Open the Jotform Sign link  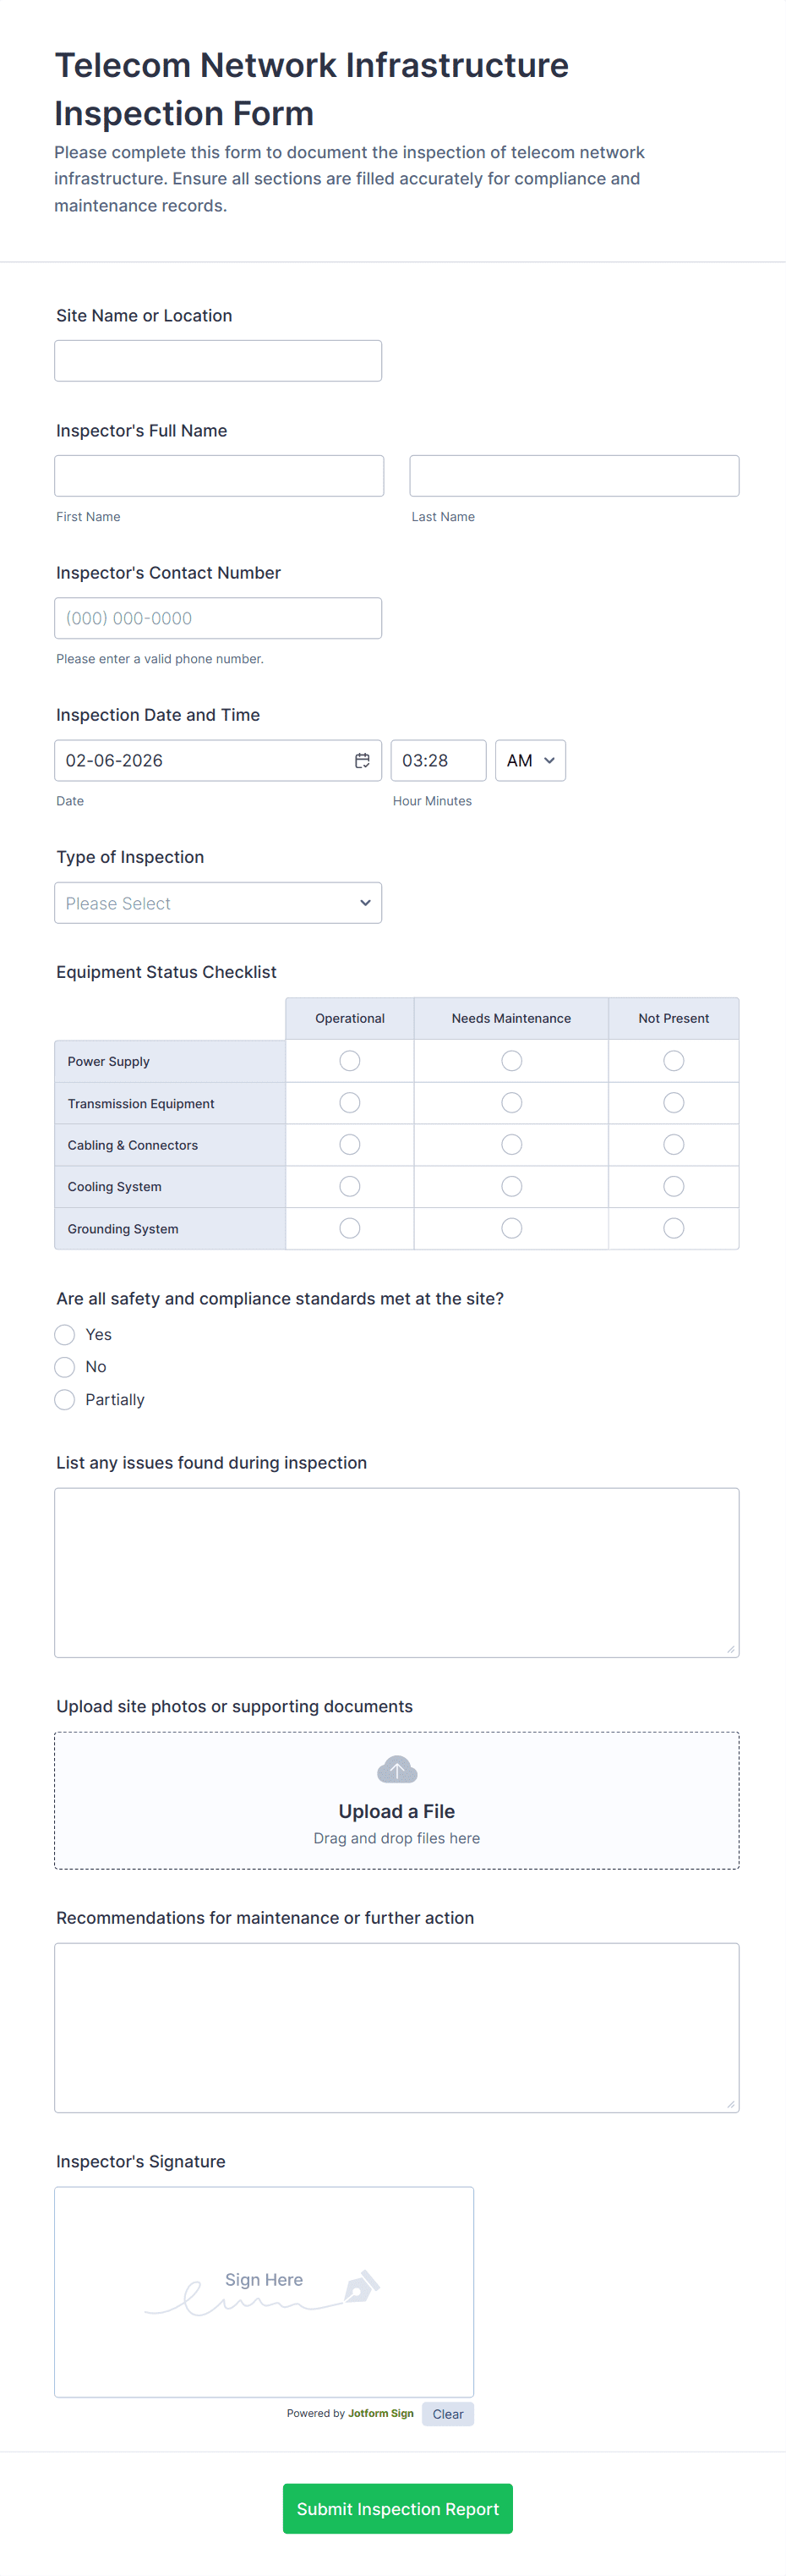[380, 2414]
